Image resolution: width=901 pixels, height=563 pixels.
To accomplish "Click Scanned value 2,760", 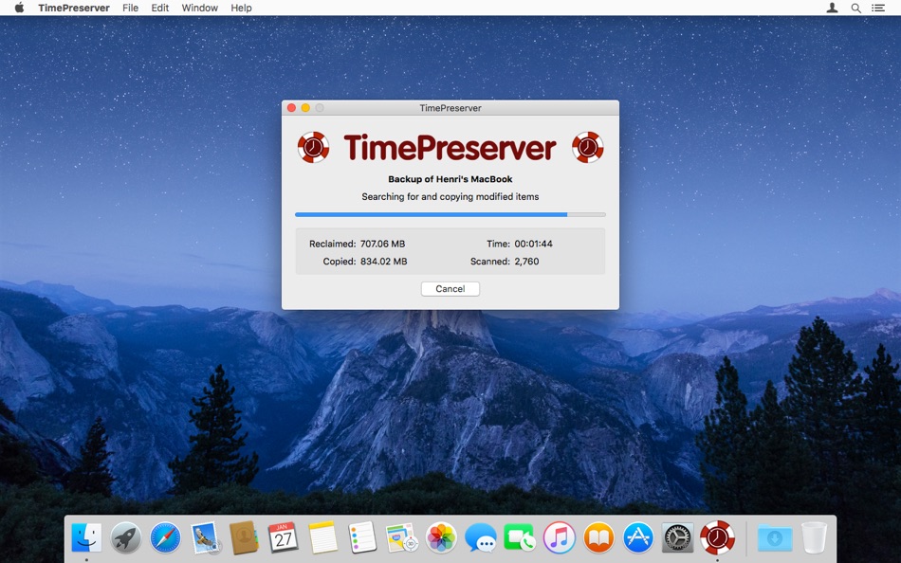I will click(x=526, y=262).
